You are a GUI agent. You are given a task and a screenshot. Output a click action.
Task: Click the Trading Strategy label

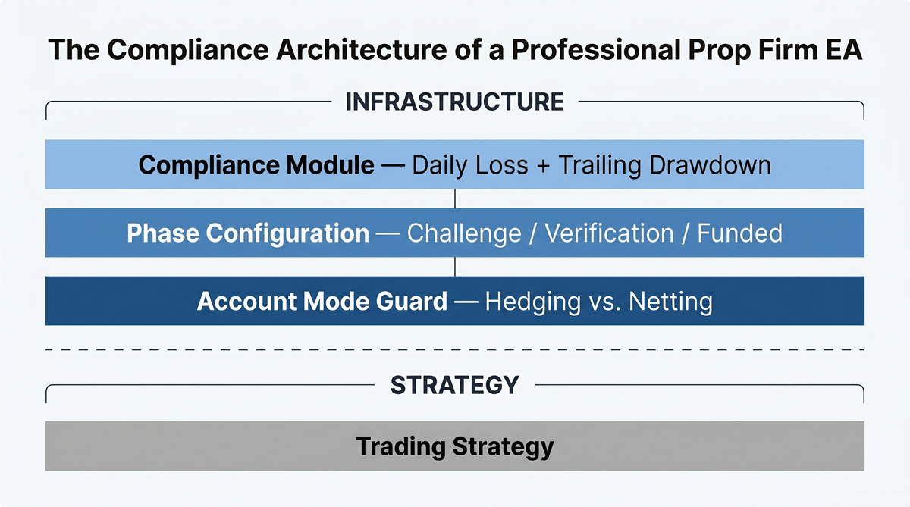point(454,446)
